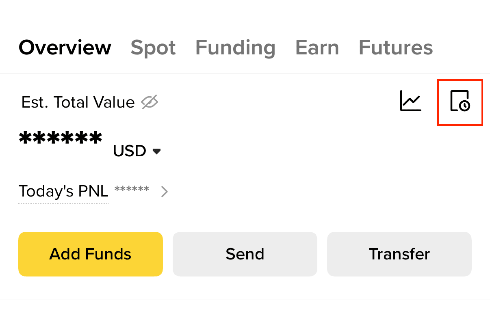
Task: Click the Today's PNL label
Action: [x=63, y=191]
